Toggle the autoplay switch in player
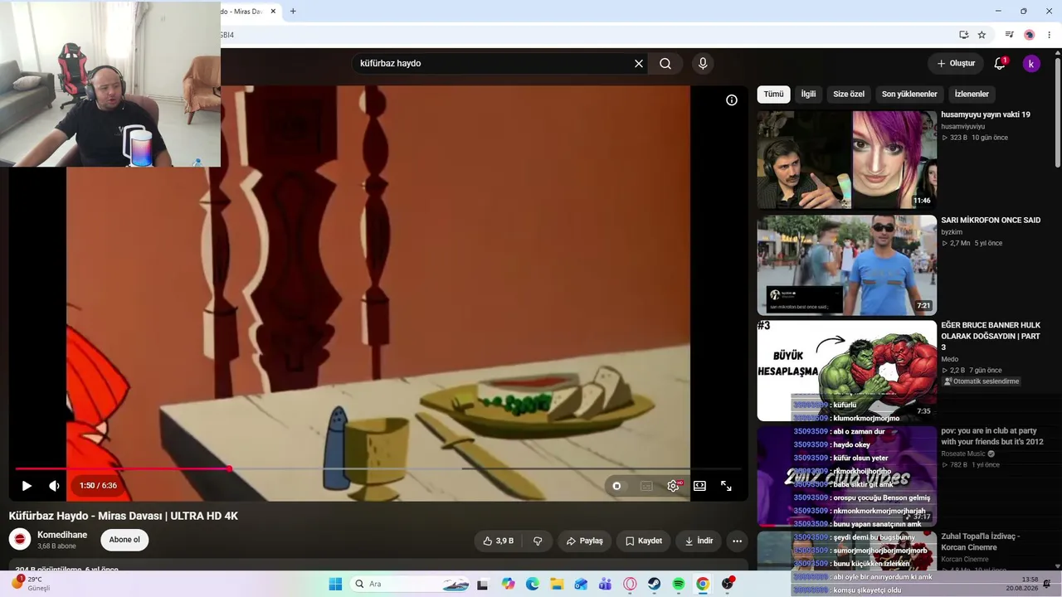This screenshot has width=1062, height=597. click(616, 486)
